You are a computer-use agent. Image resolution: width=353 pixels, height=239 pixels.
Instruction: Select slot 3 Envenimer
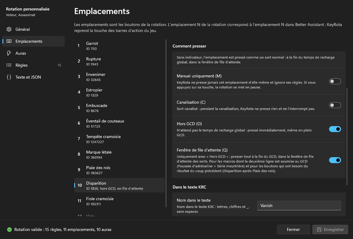coord(119,77)
